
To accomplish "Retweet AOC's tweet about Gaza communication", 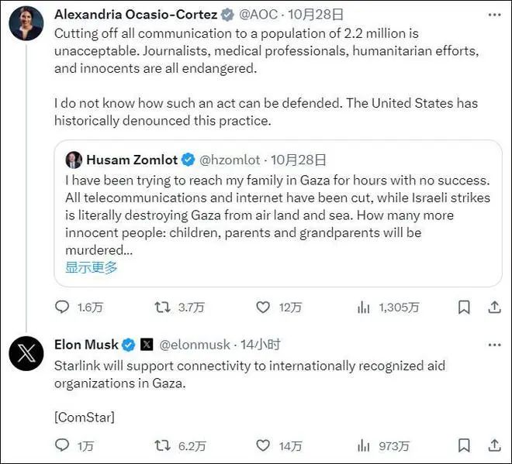I will 162,308.
